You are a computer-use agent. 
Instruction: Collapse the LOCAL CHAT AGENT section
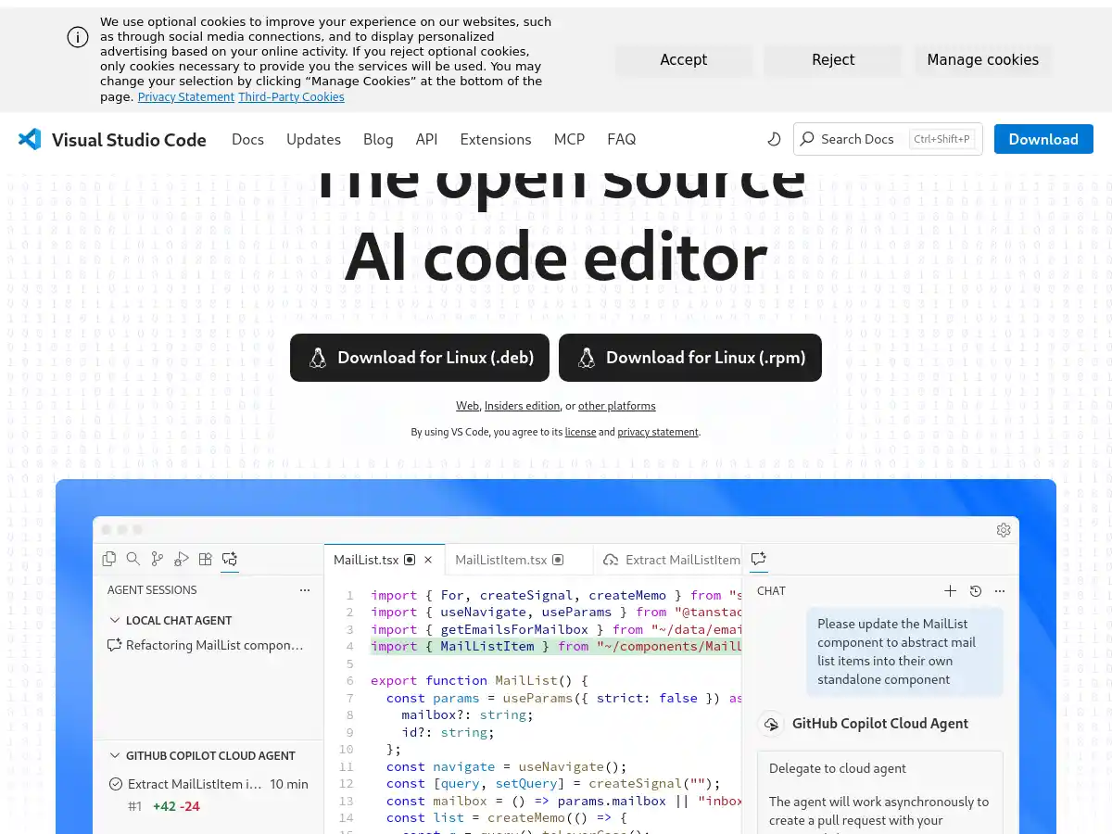[115, 620]
